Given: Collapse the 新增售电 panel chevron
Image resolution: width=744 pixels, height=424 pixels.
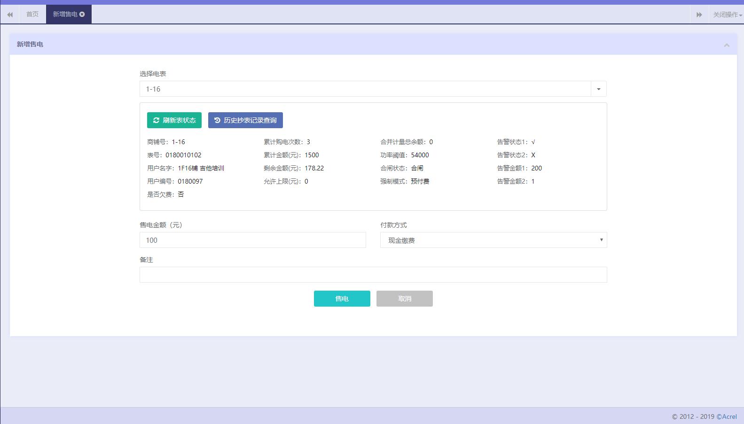Looking at the screenshot, I should pyautogui.click(x=727, y=45).
